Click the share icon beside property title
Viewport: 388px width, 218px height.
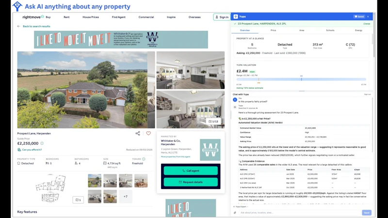tap(138, 133)
